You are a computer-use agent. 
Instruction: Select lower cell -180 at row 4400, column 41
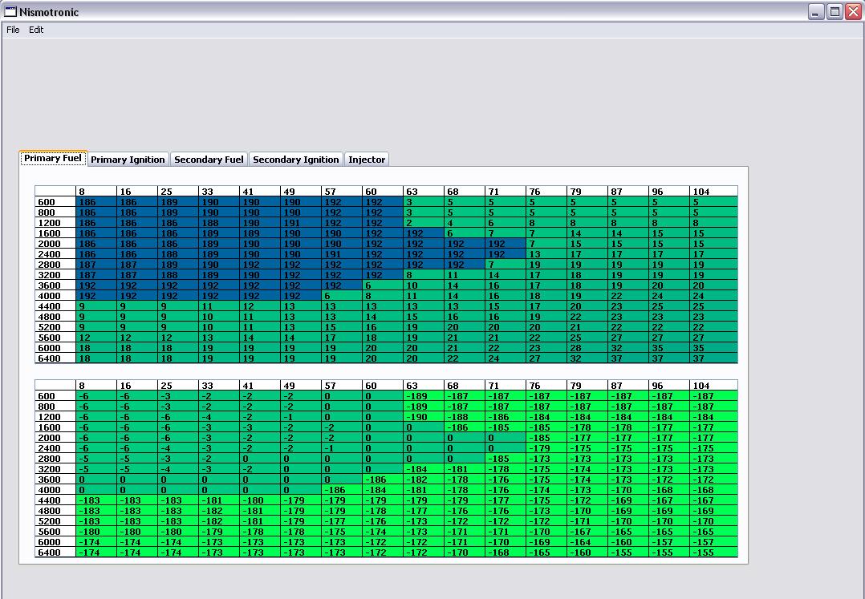tap(259, 500)
